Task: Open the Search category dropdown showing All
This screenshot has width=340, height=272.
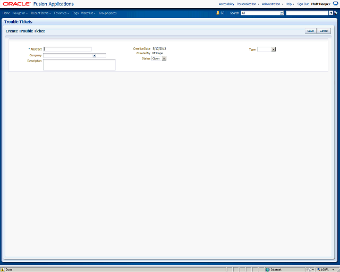Action: coord(262,13)
